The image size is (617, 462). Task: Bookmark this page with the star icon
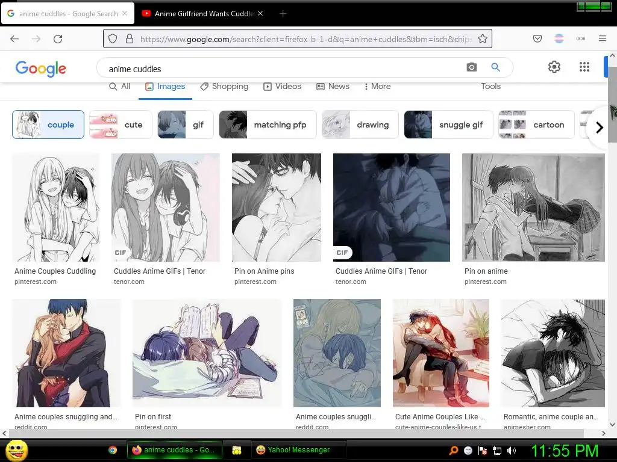[483, 38]
